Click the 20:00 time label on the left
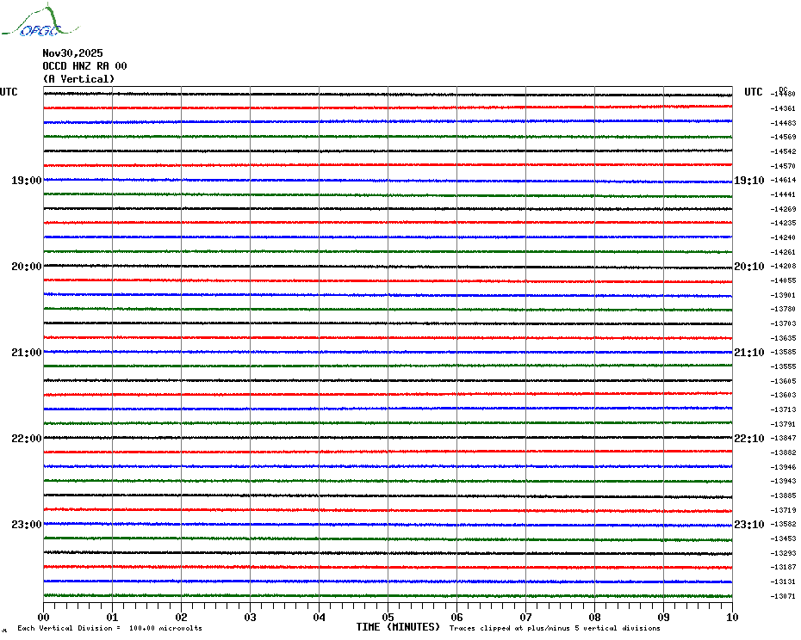Screen dimensions: 801x640 click(26, 267)
